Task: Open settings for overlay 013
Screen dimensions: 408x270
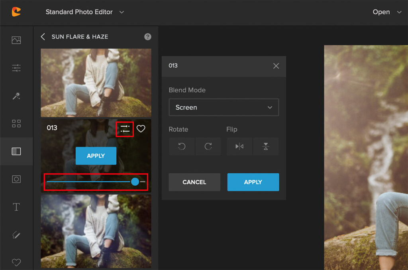Action: click(125, 129)
